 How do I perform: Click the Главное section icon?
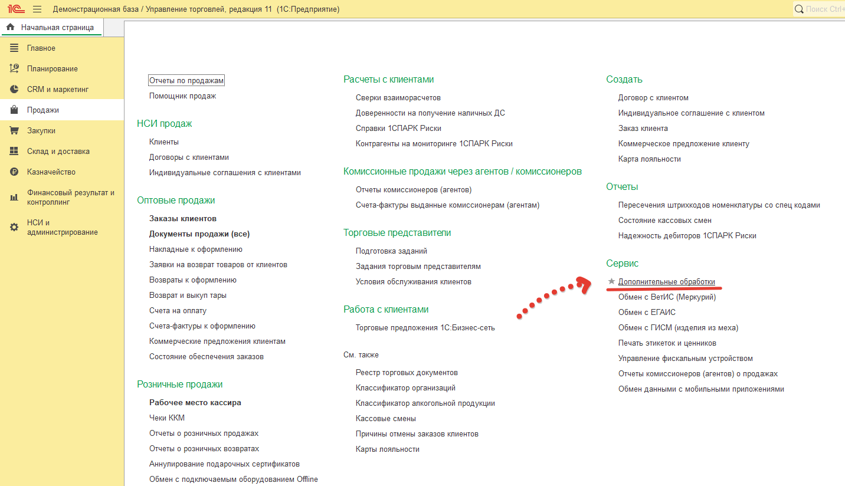point(14,48)
